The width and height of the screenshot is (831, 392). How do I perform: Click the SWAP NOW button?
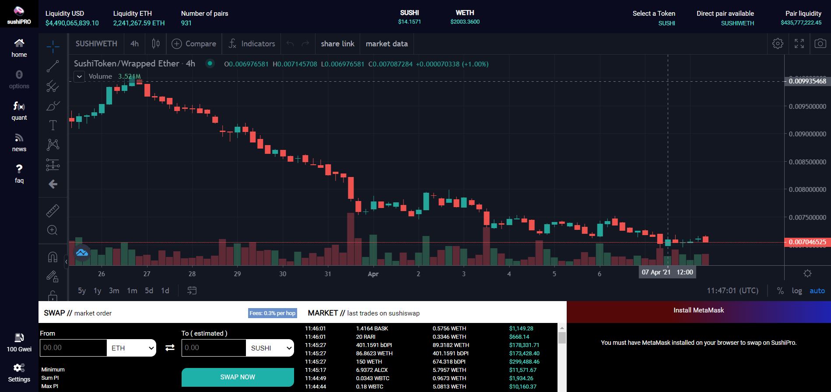(238, 377)
